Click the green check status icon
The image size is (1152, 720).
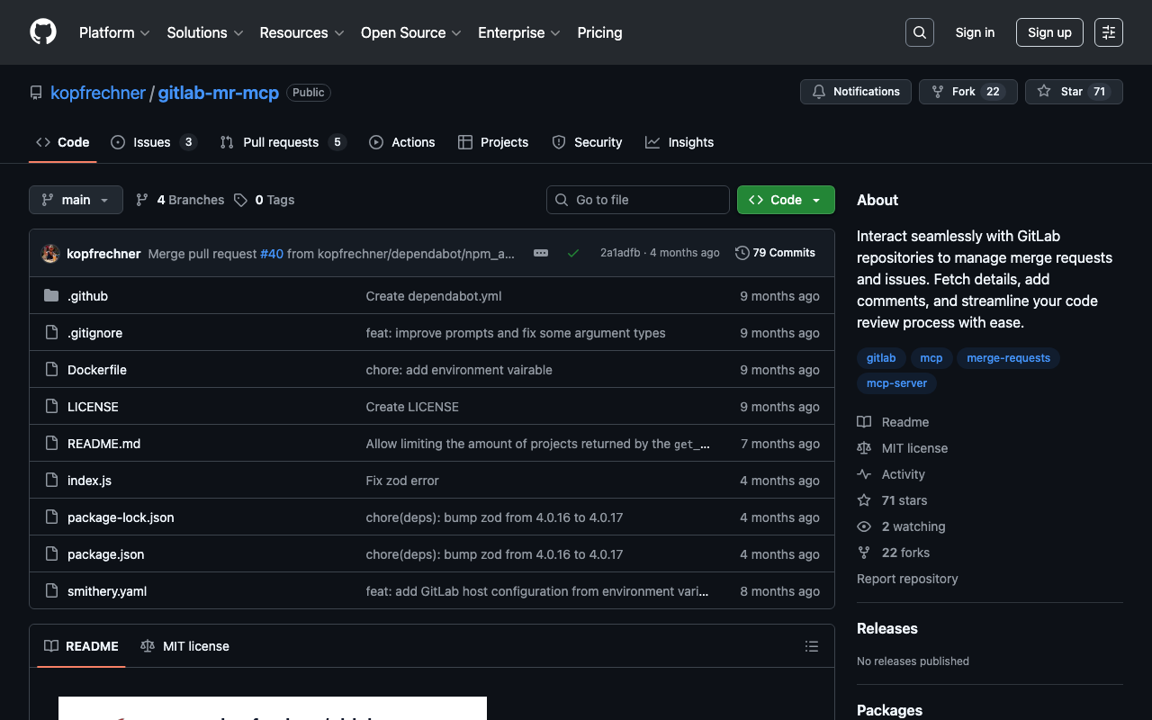[572, 253]
